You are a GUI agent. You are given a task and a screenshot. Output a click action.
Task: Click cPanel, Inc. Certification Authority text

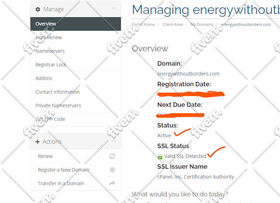pos(196,177)
